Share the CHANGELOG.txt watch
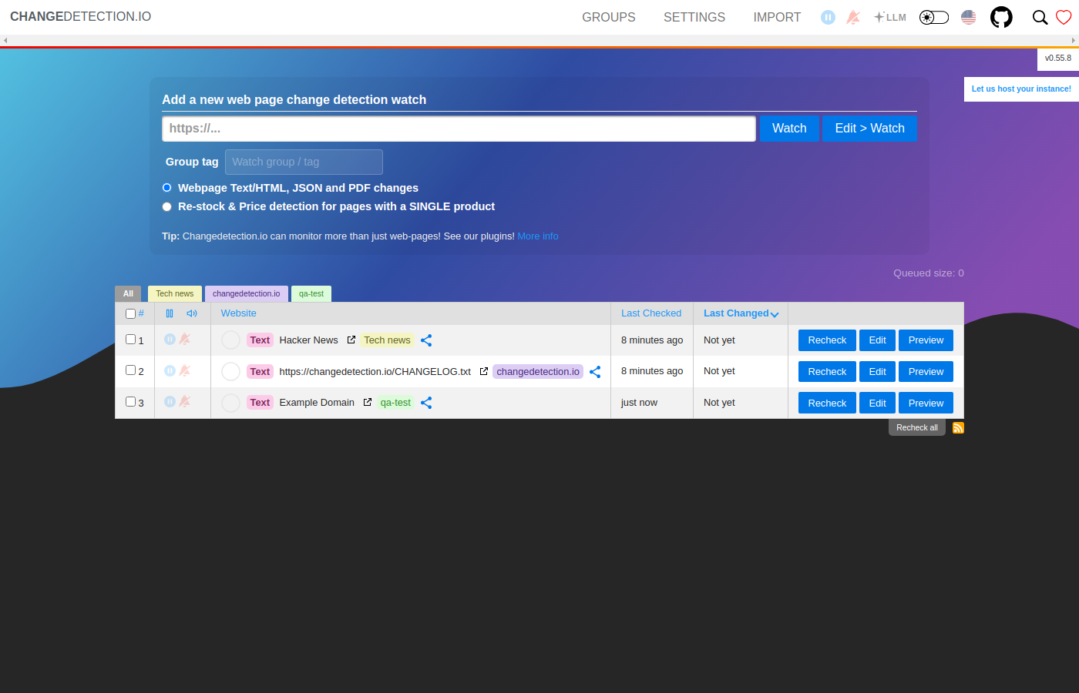 pyautogui.click(x=595, y=372)
